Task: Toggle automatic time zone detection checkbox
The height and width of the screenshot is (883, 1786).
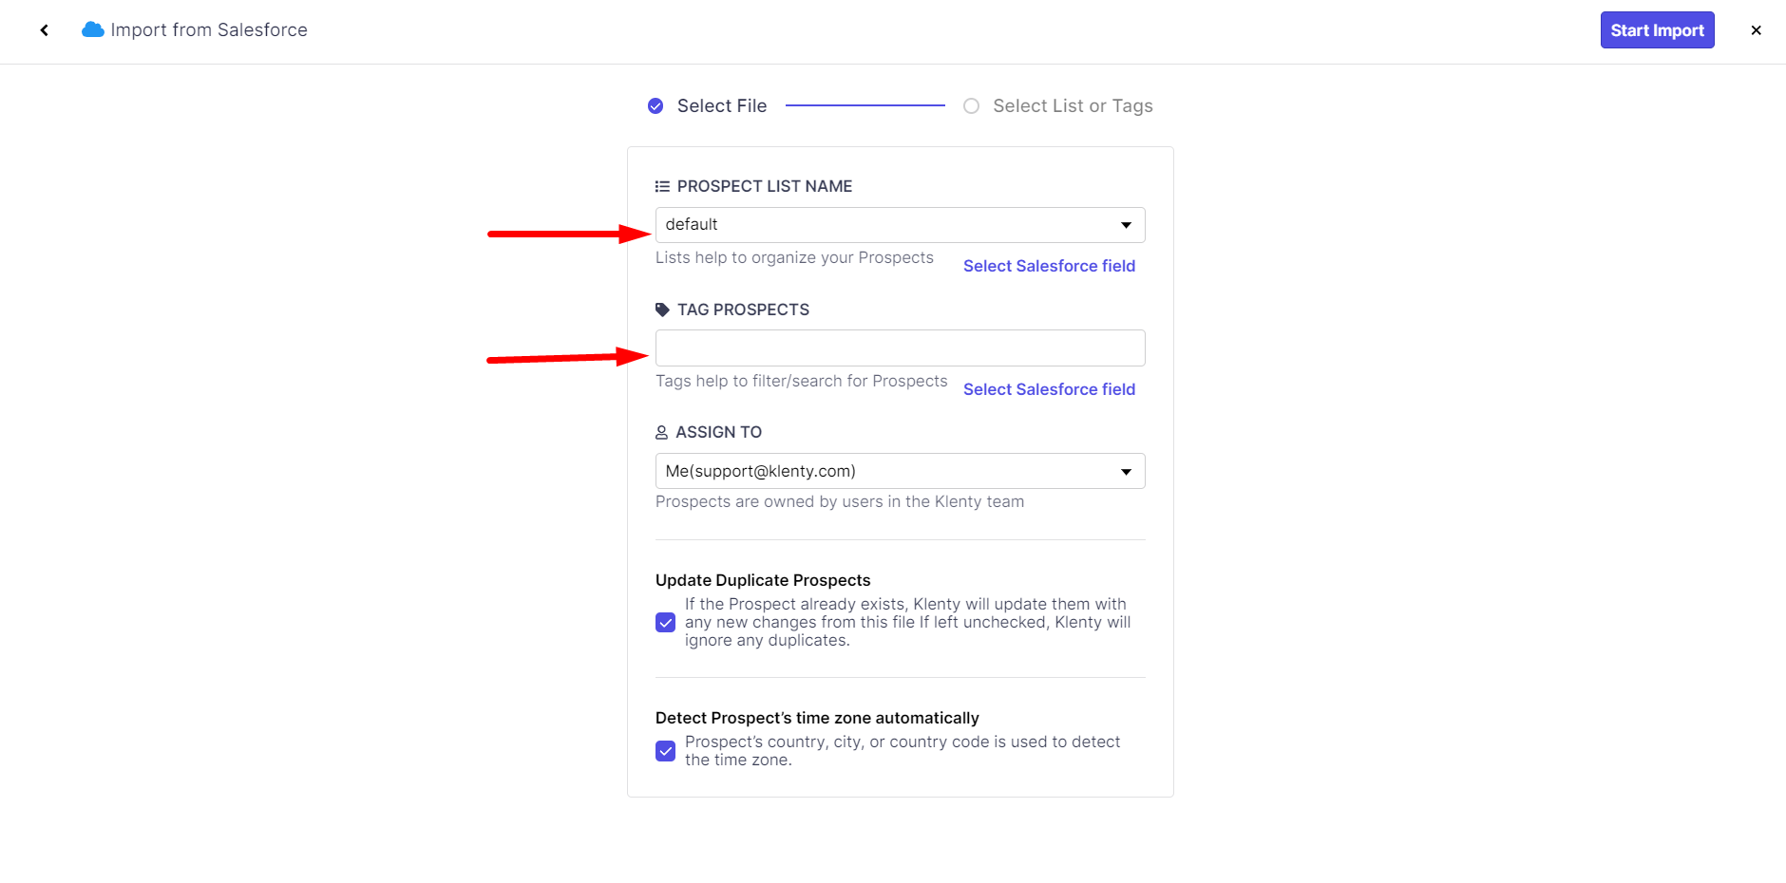Action: 665,751
